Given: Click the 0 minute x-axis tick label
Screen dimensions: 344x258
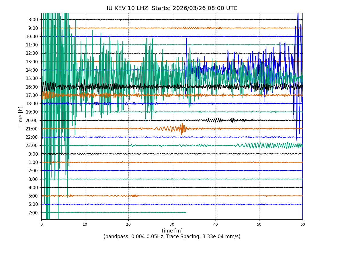Looking at the screenshot, I should (x=41, y=224).
